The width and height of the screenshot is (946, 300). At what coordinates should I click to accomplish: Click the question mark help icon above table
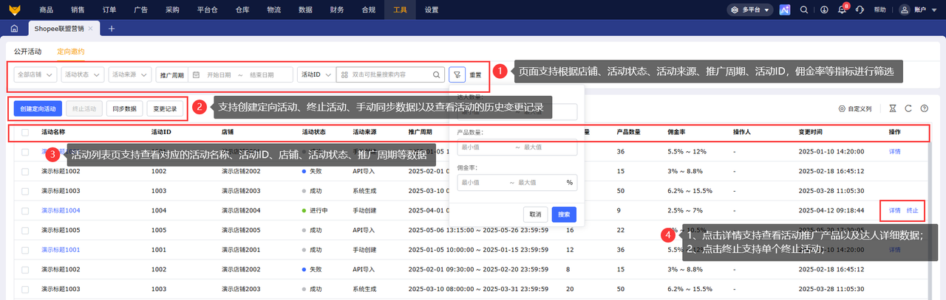pos(924,108)
